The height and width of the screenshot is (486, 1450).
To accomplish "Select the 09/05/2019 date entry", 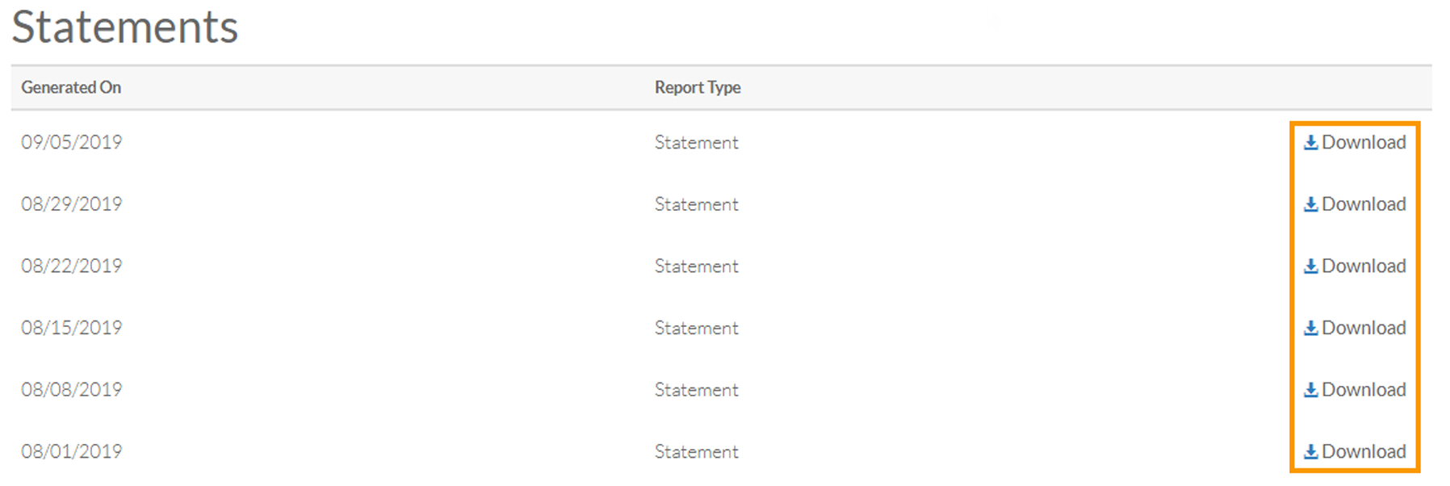I will [72, 142].
